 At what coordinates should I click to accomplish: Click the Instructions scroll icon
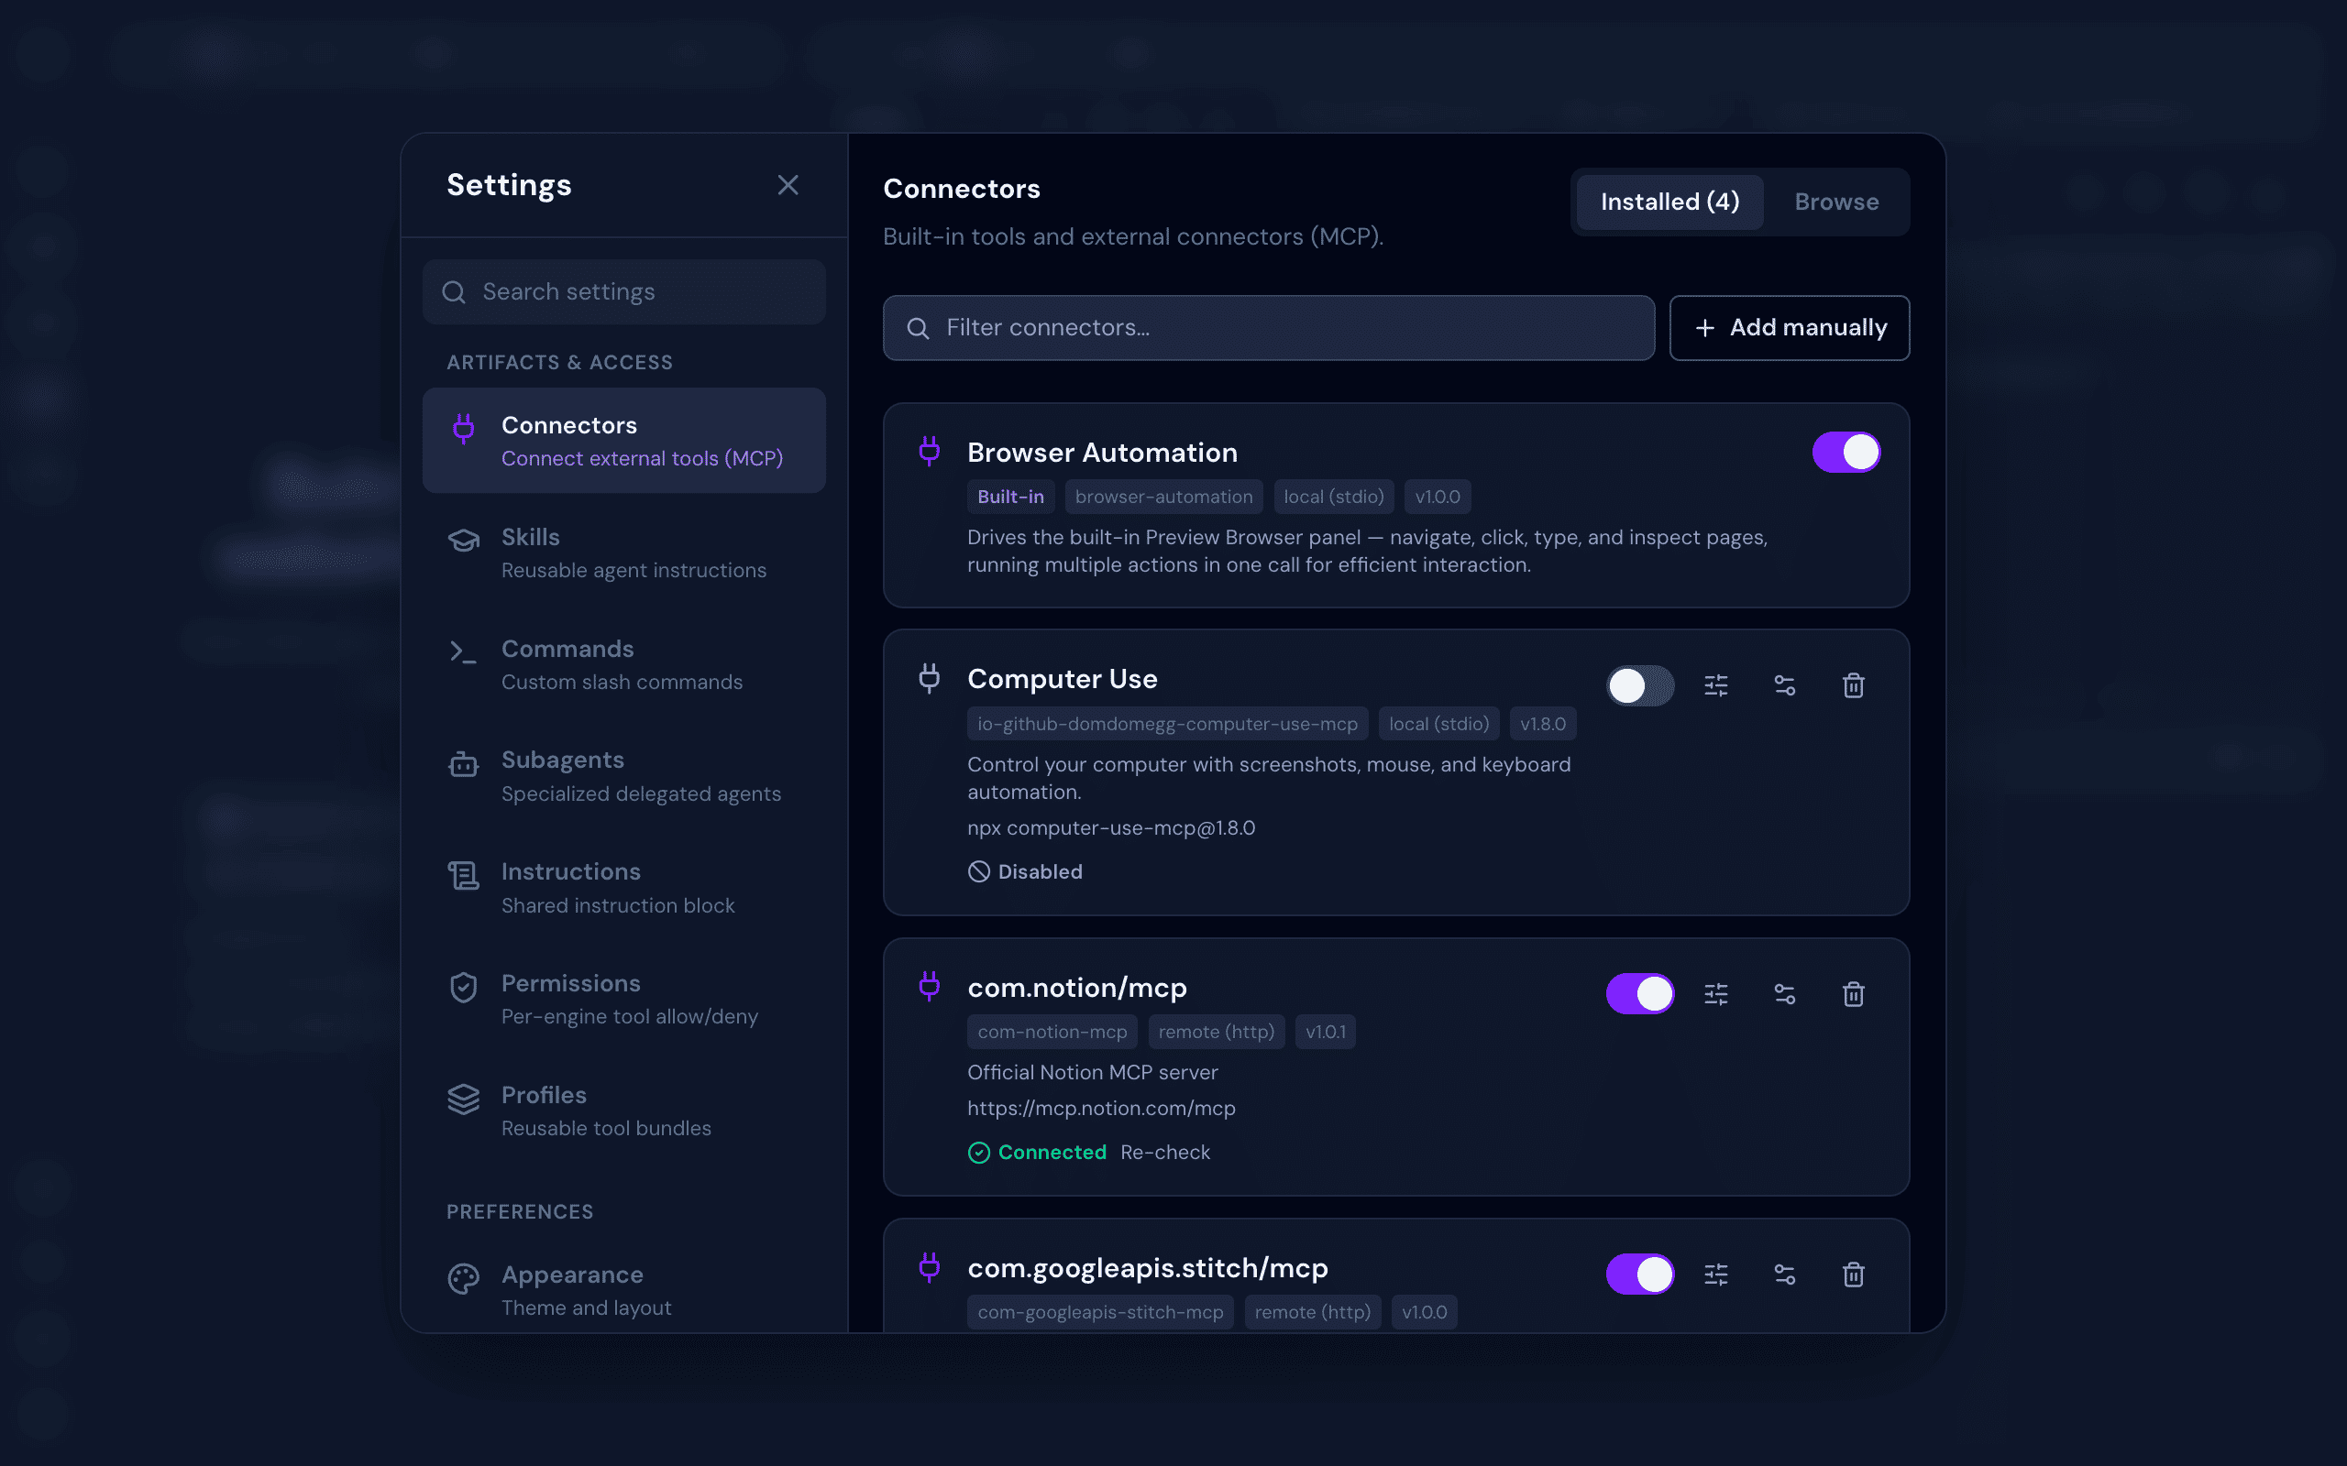(x=464, y=876)
